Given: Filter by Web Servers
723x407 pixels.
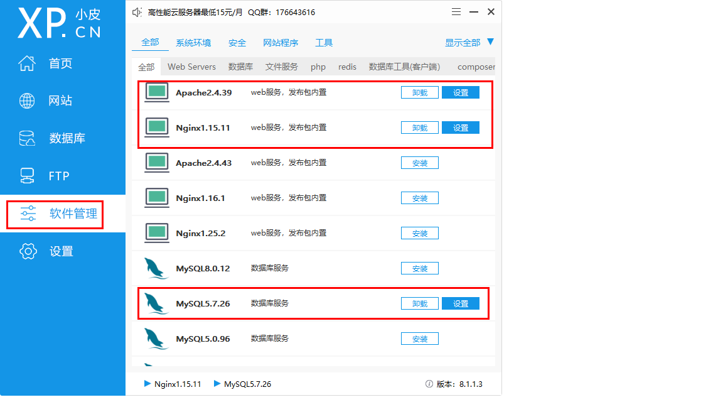Looking at the screenshot, I should tap(191, 67).
